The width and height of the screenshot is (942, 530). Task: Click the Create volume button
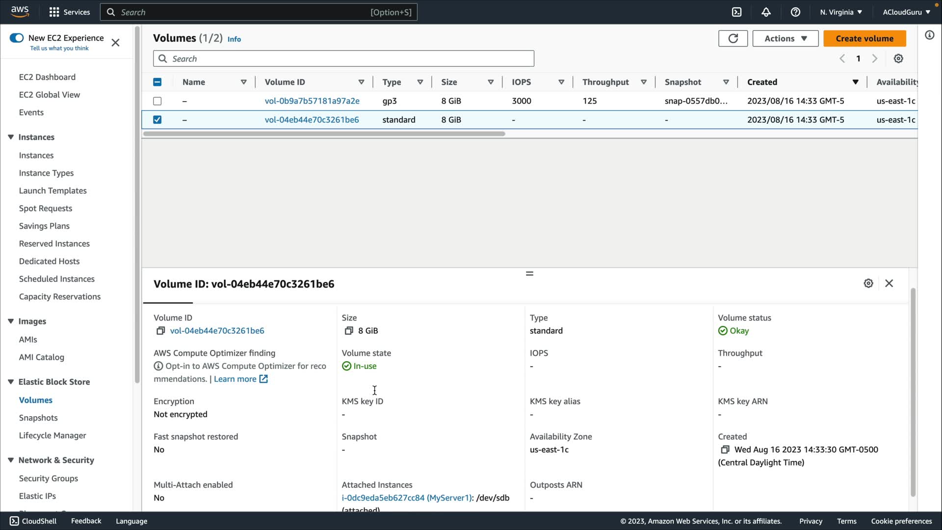click(x=864, y=38)
